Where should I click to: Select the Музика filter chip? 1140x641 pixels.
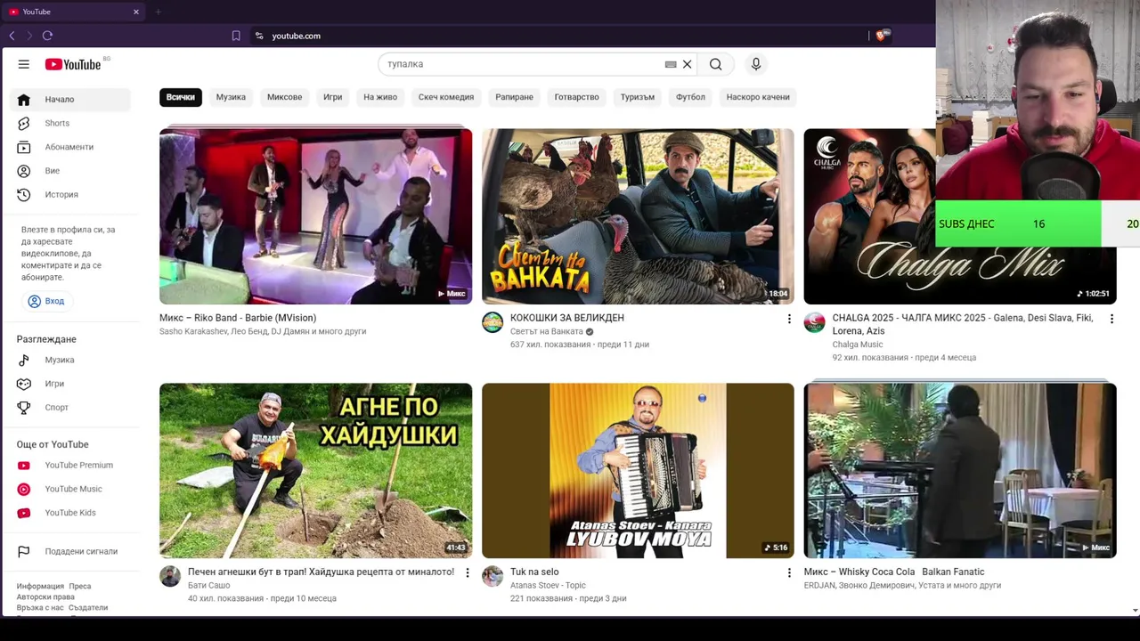[231, 97]
